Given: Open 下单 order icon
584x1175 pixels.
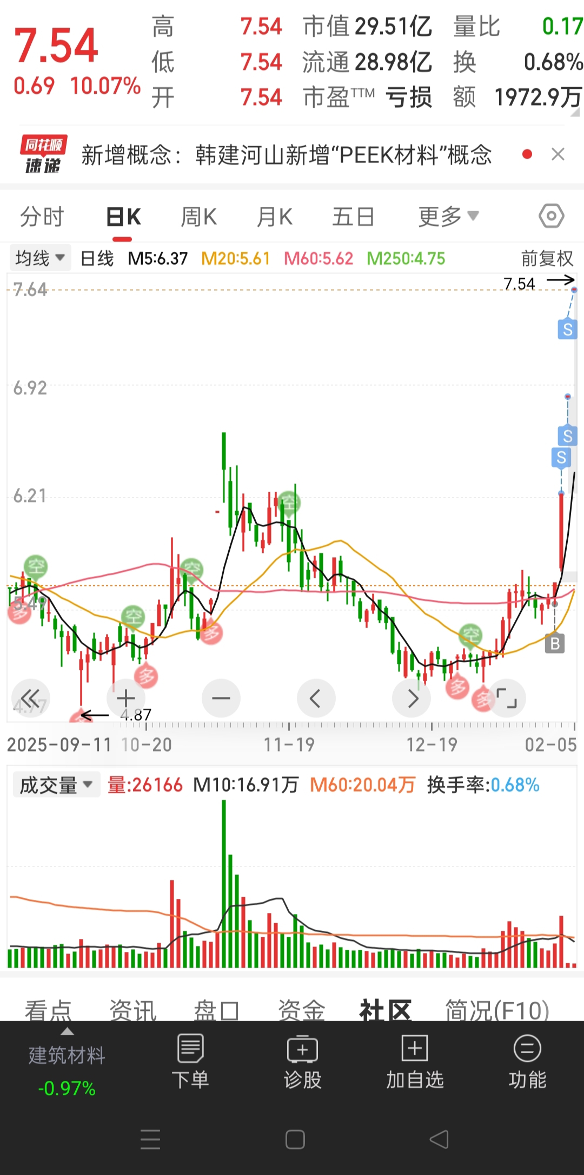Looking at the screenshot, I should point(190,1061).
